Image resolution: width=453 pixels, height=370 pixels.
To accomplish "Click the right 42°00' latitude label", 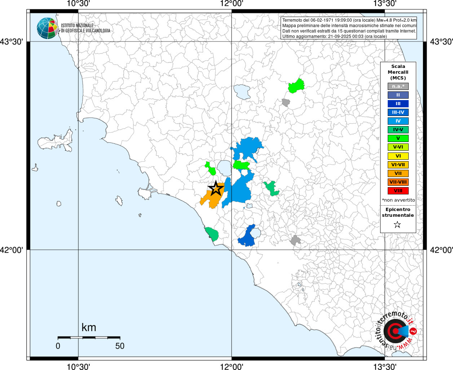I will pyautogui.click(x=441, y=250).
